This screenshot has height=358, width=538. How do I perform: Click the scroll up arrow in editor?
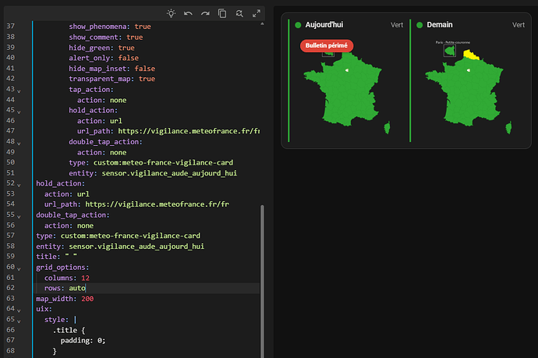tap(262, 24)
